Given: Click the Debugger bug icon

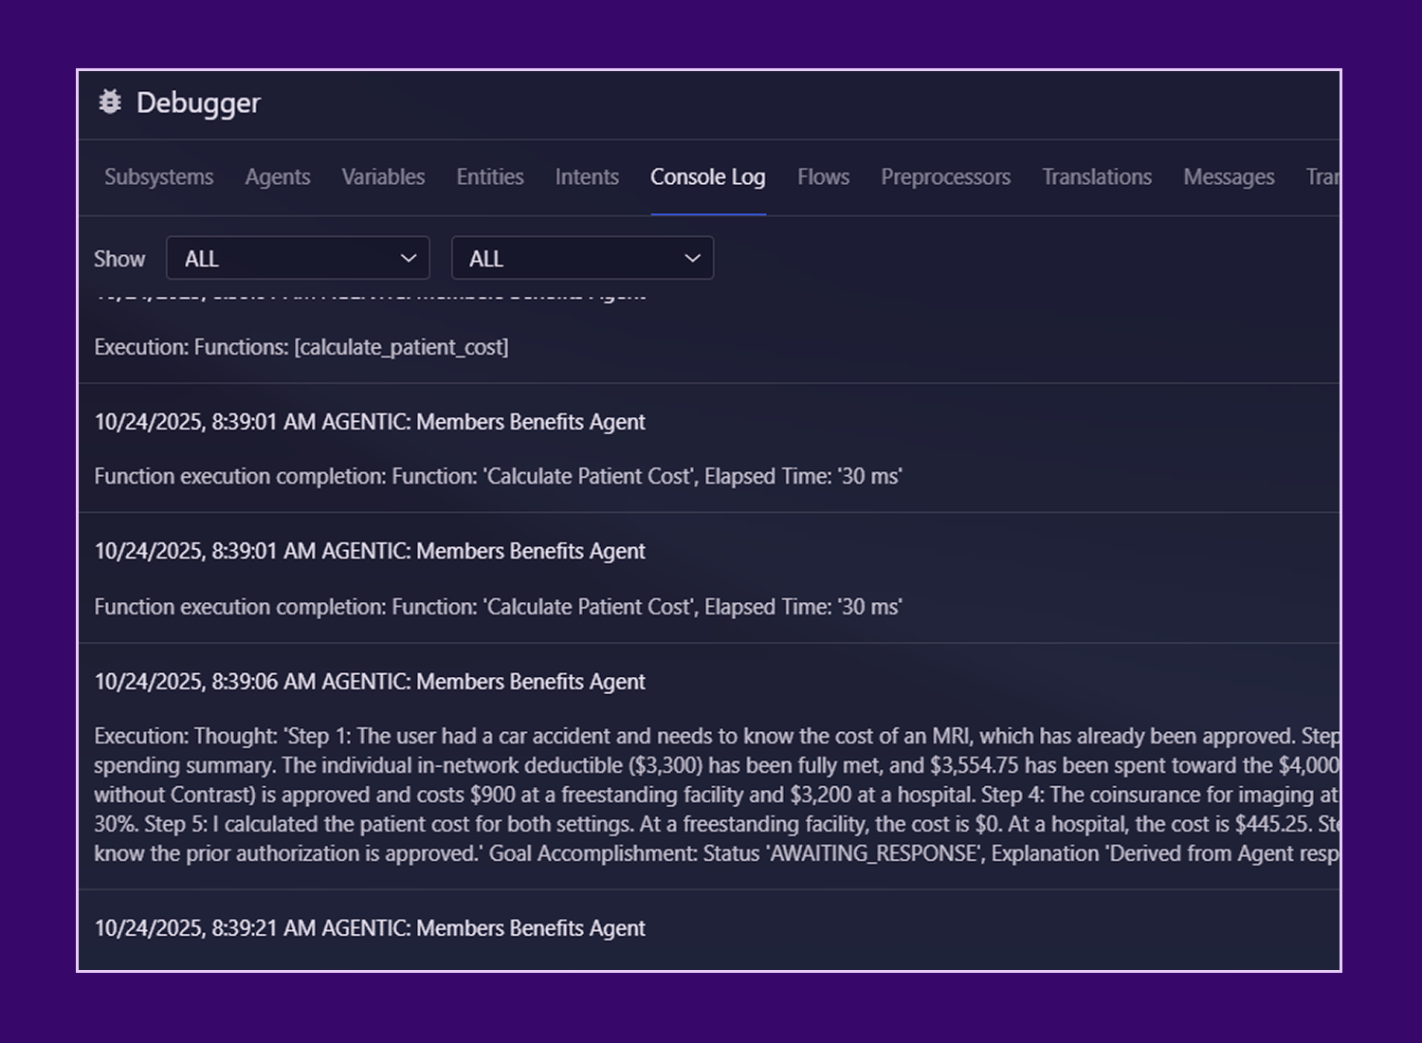Looking at the screenshot, I should (x=110, y=102).
